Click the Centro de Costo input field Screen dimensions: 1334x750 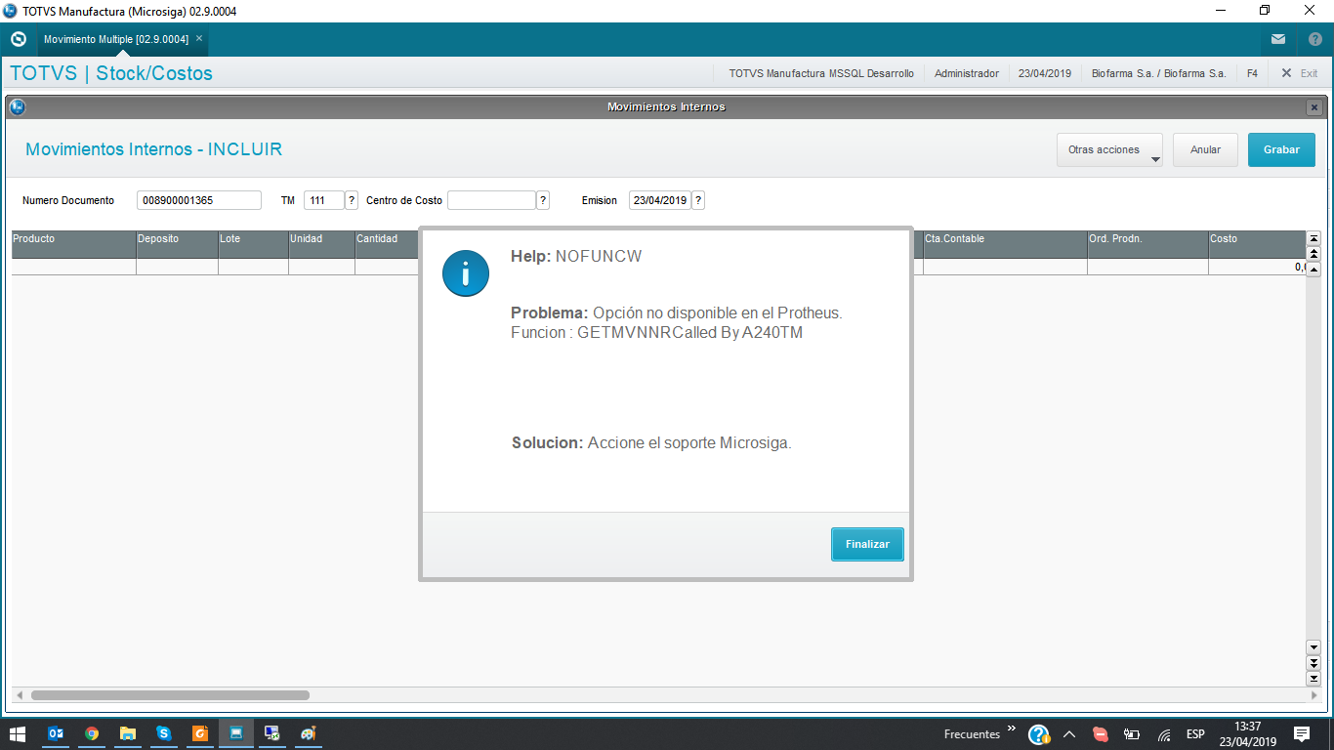[491, 200]
